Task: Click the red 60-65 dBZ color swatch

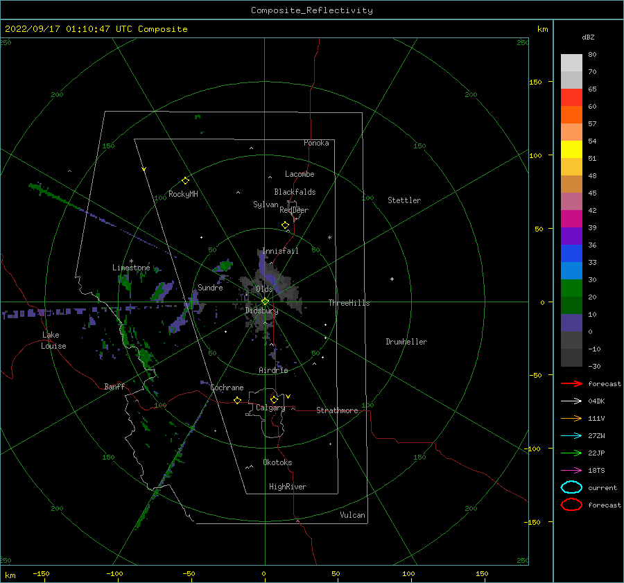Action: coord(571,97)
